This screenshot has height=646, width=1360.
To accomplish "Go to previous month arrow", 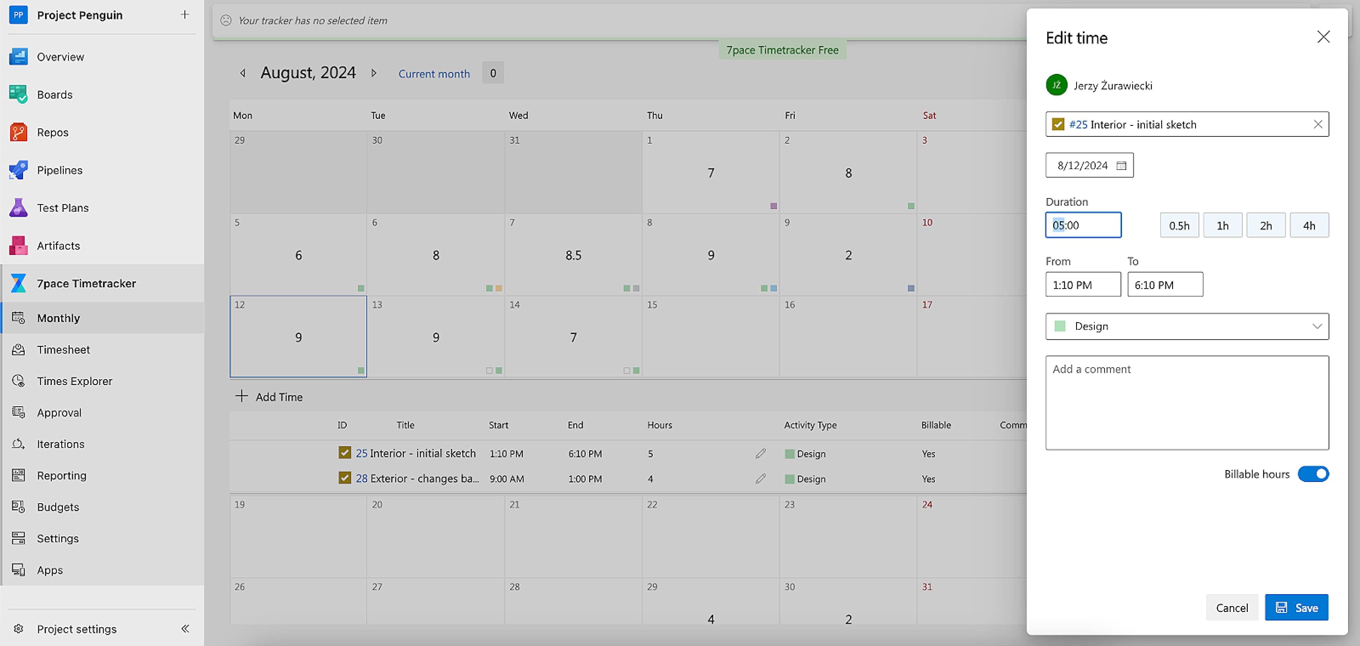I will [243, 73].
